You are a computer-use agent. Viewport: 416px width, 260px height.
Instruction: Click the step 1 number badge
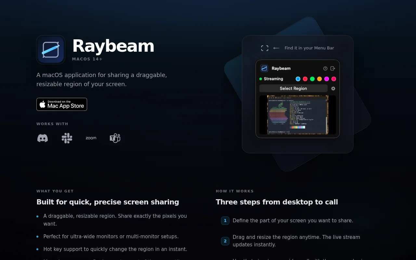click(225, 221)
